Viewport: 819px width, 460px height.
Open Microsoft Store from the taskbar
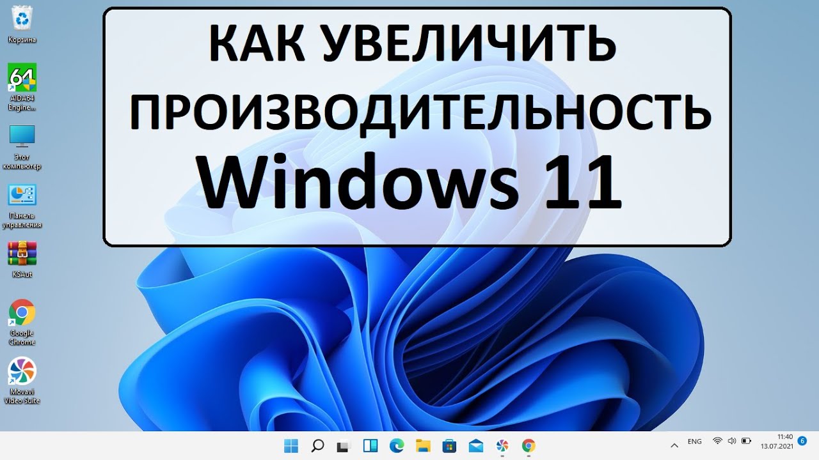[449, 445]
